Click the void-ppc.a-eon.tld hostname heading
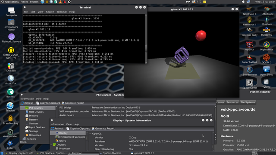The height and width of the screenshot is (155, 276). pos(238,109)
